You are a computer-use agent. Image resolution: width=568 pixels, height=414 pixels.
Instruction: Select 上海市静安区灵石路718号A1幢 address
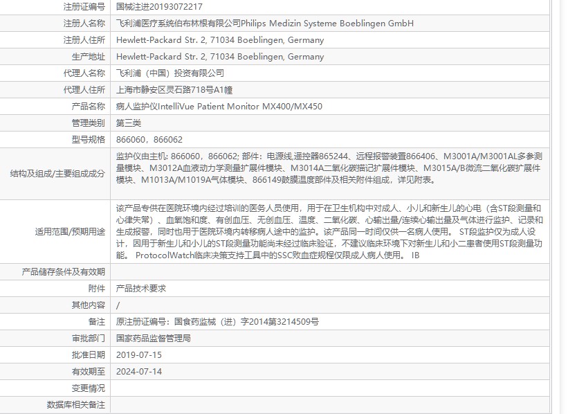174,90
